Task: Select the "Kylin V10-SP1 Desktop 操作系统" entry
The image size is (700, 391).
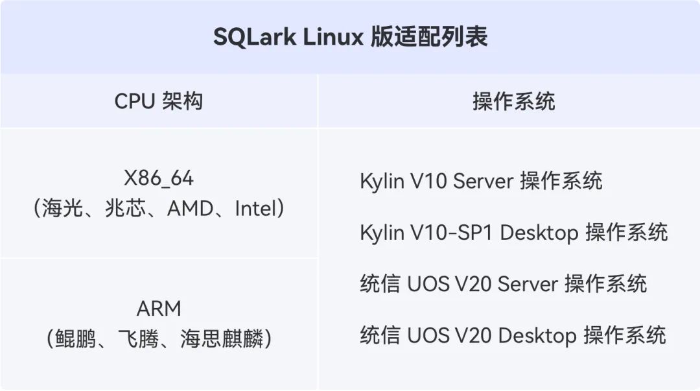Action: click(x=513, y=232)
